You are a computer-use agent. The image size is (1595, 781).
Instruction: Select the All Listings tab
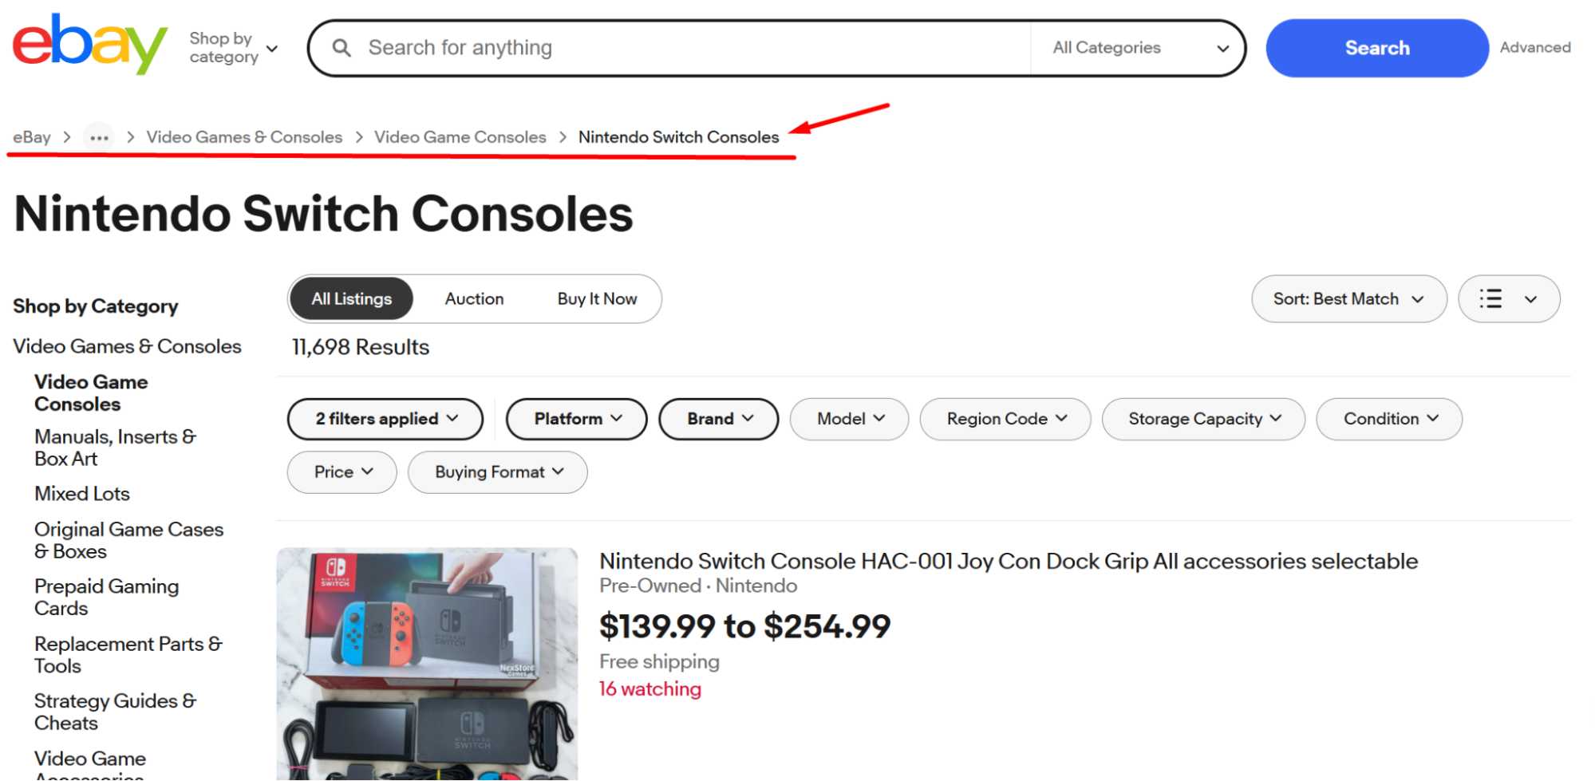tap(350, 298)
